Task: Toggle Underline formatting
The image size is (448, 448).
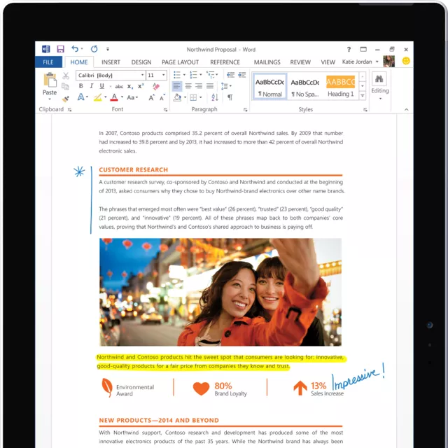Action: 101,86
